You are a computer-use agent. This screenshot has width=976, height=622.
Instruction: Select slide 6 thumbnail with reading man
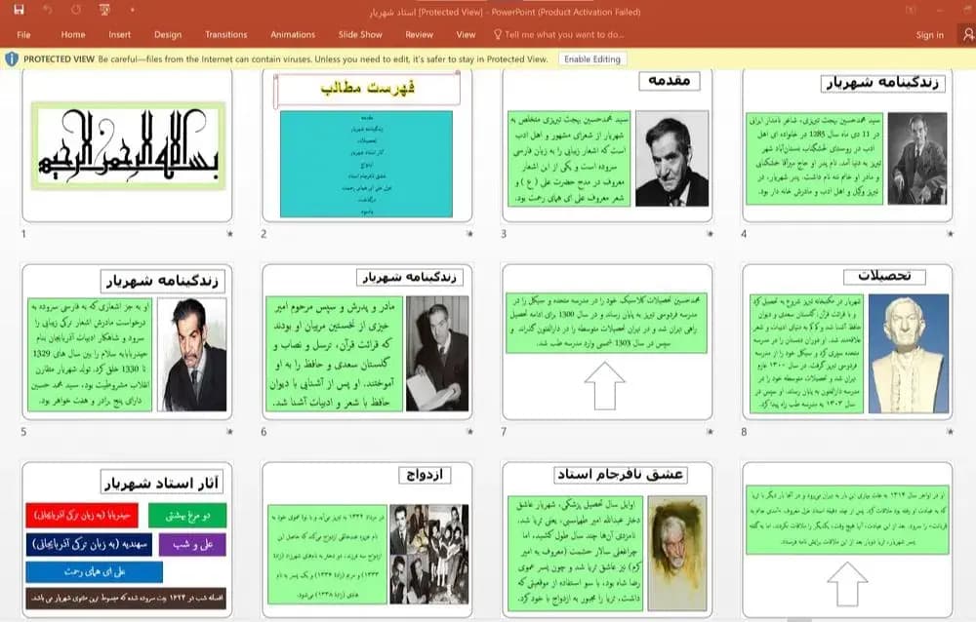pos(367,341)
